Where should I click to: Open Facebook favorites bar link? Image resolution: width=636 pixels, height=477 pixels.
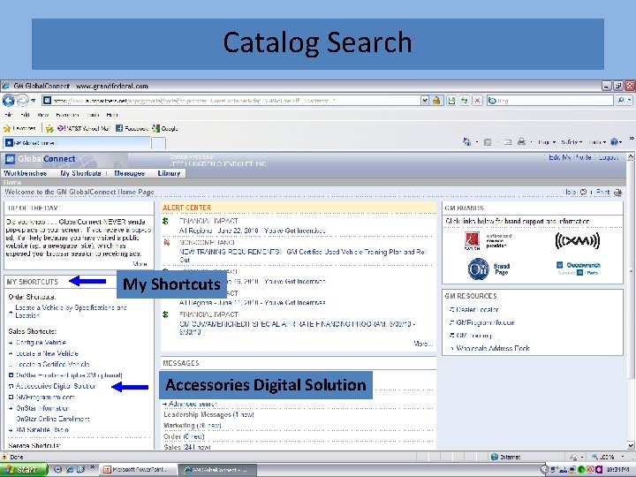pyautogui.click(x=132, y=129)
